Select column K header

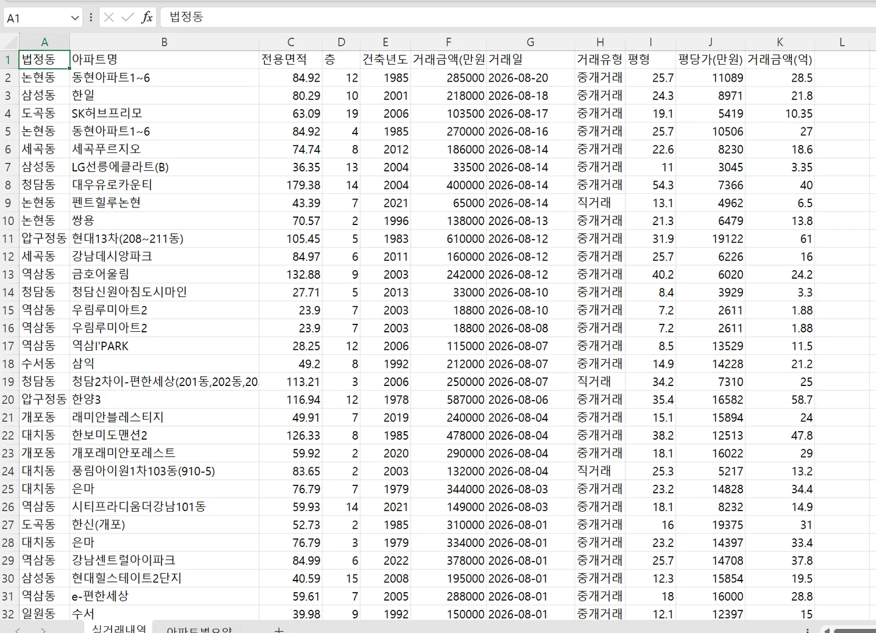click(x=780, y=42)
